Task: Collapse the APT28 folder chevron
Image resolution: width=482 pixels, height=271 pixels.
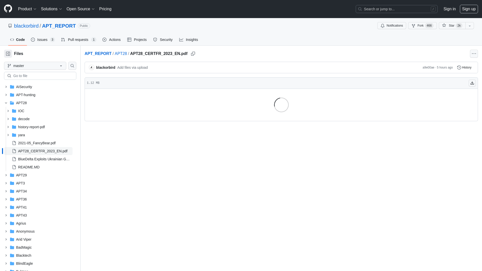Action: click(x=6, y=103)
